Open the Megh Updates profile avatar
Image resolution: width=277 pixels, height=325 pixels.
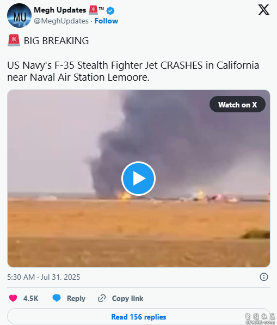coord(19,16)
